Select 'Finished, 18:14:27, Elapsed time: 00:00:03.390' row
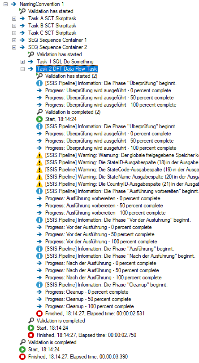The height and width of the screenshot is (363, 199). tap(78, 357)
